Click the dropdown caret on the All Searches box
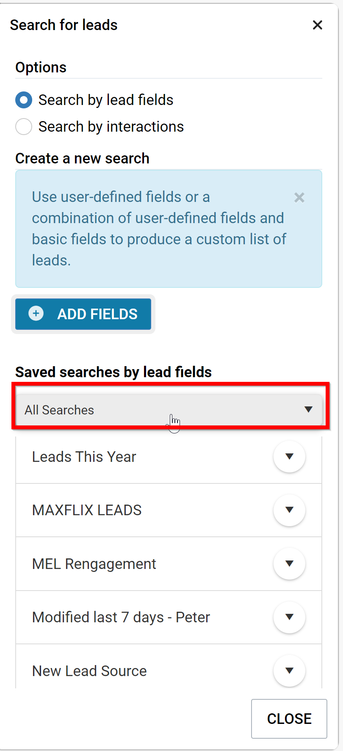 pos(308,409)
